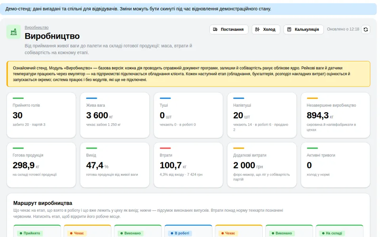
Task: Open the Постачання section
Action: [x=229, y=30]
